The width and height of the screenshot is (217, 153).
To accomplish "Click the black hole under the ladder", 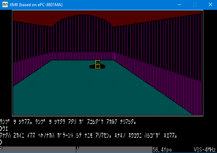I will [x=97, y=67].
